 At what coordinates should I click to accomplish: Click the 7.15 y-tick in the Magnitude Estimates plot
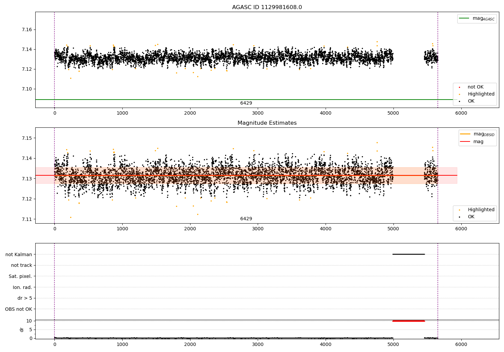click(x=27, y=138)
